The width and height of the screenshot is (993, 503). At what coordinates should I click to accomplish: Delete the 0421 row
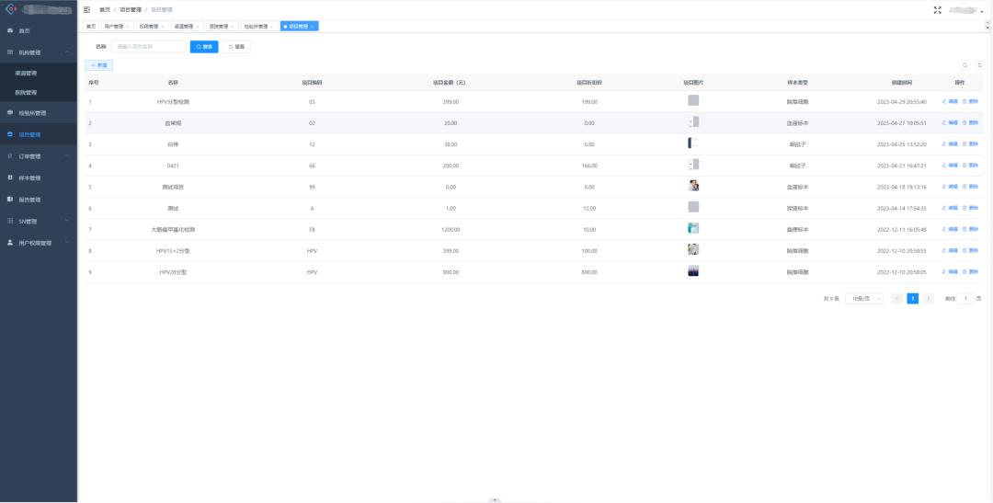(x=970, y=166)
